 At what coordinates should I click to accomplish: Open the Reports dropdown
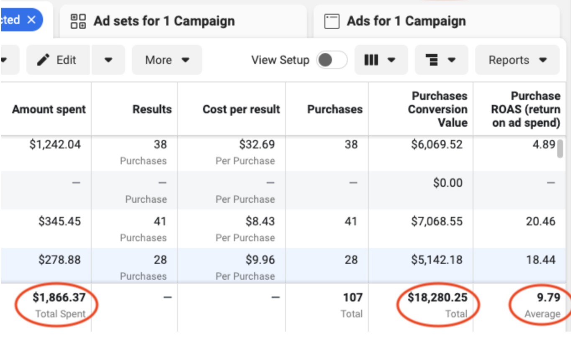tap(517, 60)
